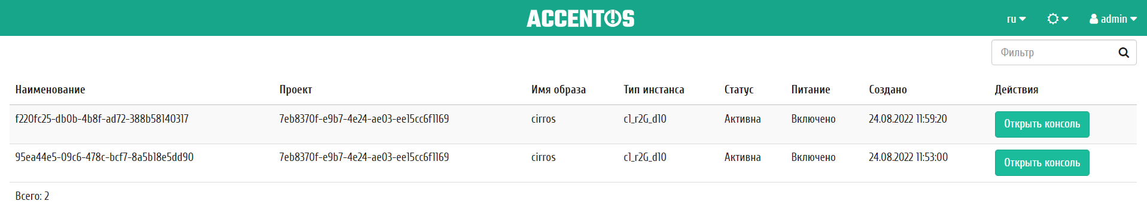Viewport: 1147px width, 219px height.
Task: Open the admin account dropdown menu
Action: click(1113, 19)
